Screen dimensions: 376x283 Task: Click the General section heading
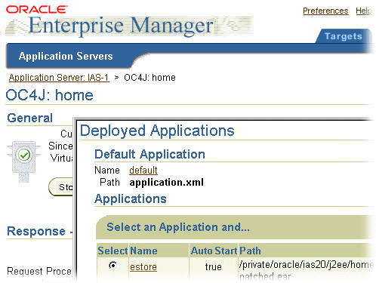coord(30,118)
